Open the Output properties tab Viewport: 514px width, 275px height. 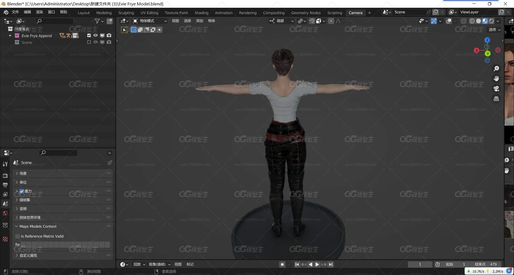tap(5, 185)
